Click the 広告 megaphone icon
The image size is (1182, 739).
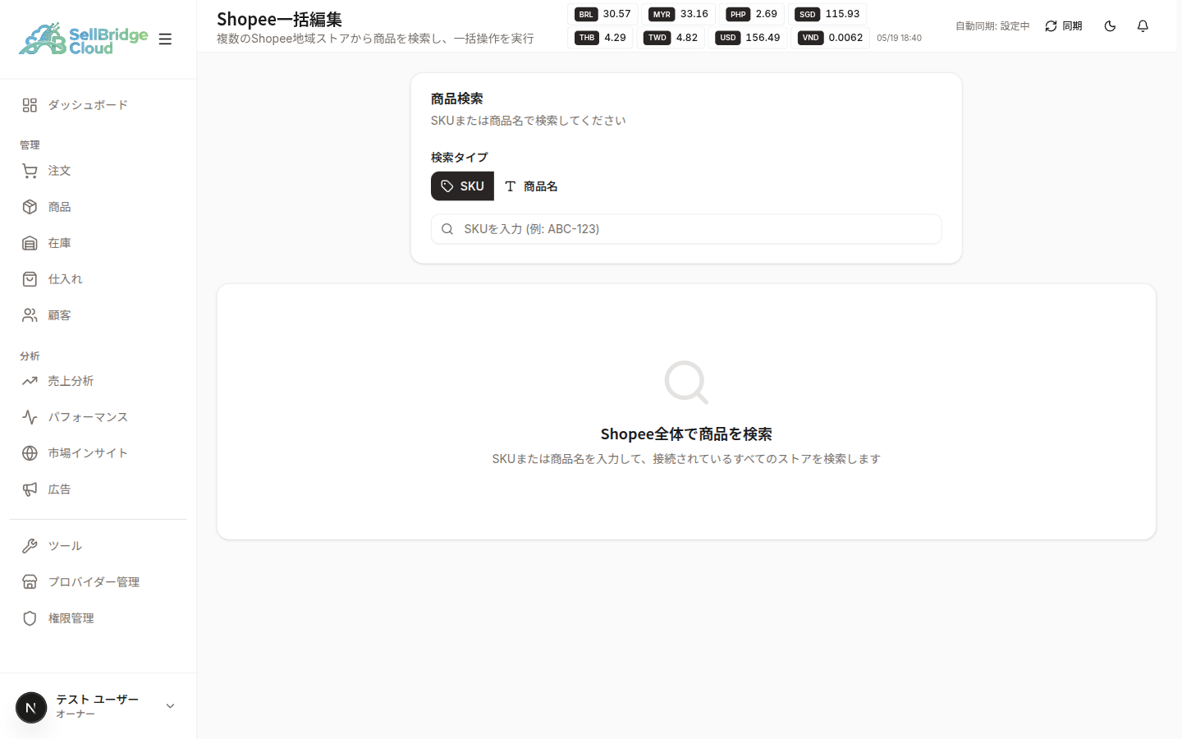coord(30,489)
